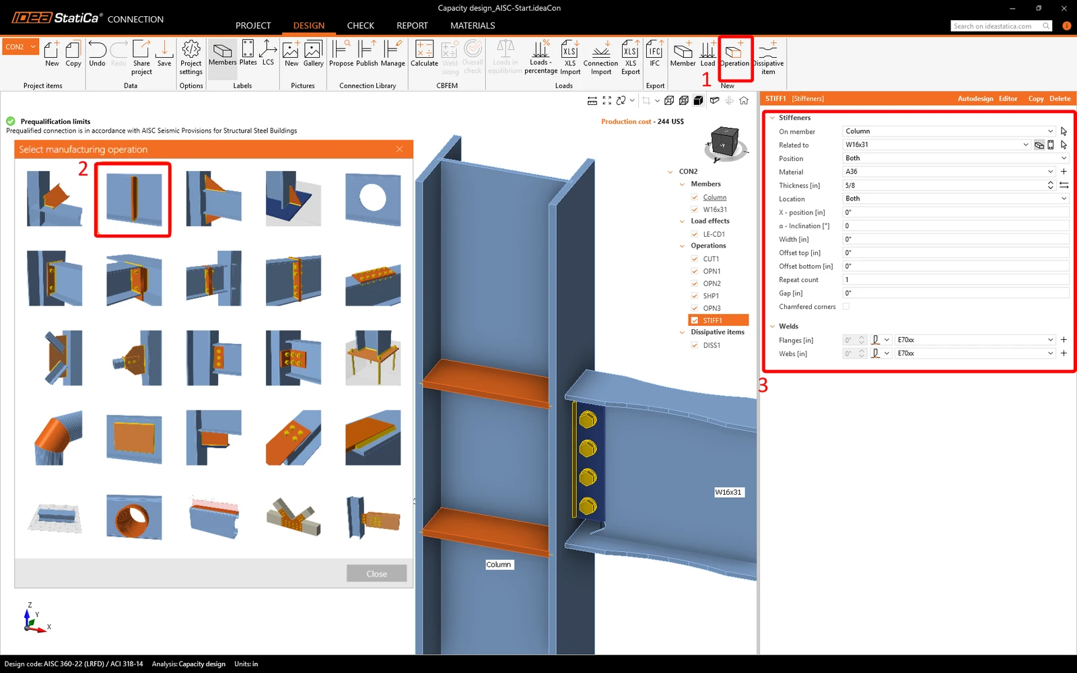
Task: Open the Location dropdown
Action: 956,199
